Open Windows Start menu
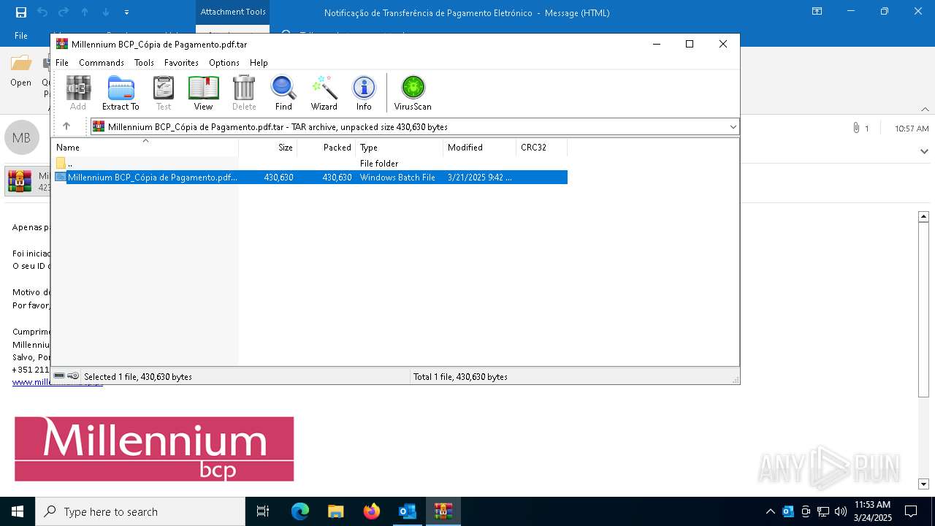The height and width of the screenshot is (526, 935). 18,511
